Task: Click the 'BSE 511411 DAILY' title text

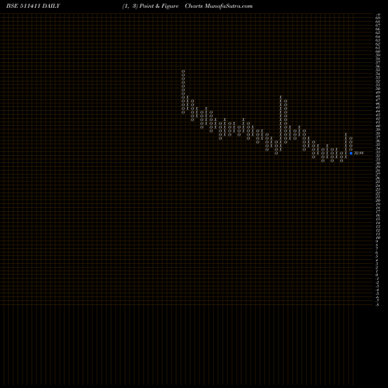Action: pos(33,6)
